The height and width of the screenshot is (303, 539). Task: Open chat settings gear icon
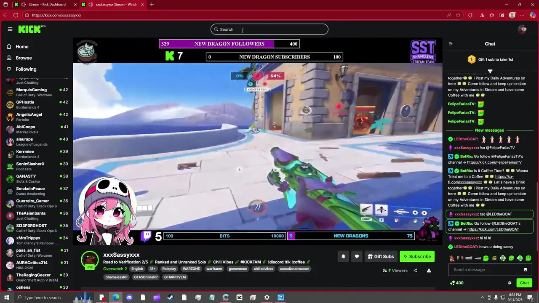[510, 283]
